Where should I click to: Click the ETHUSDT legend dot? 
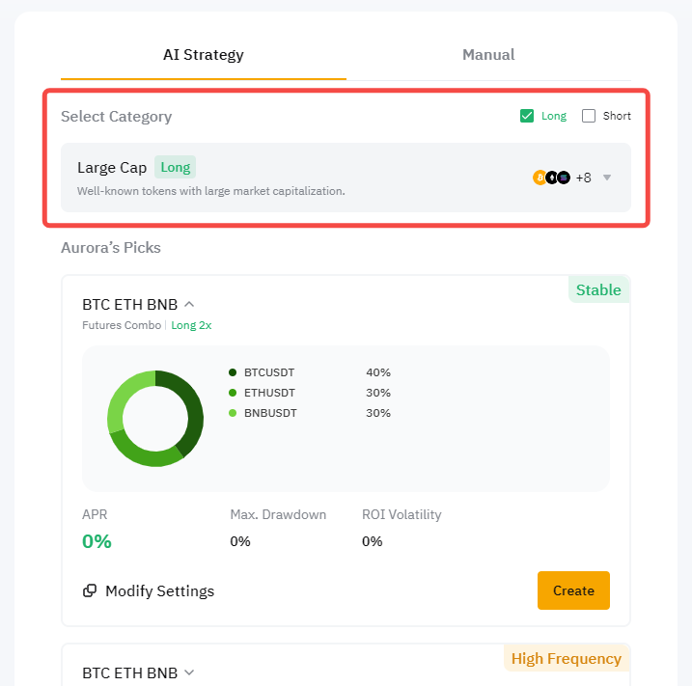(233, 393)
